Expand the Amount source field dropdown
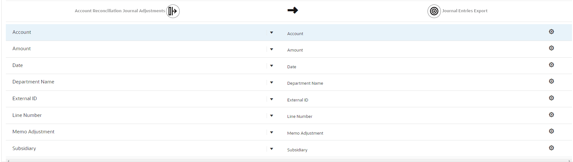The height and width of the screenshot is (162, 573). point(271,49)
